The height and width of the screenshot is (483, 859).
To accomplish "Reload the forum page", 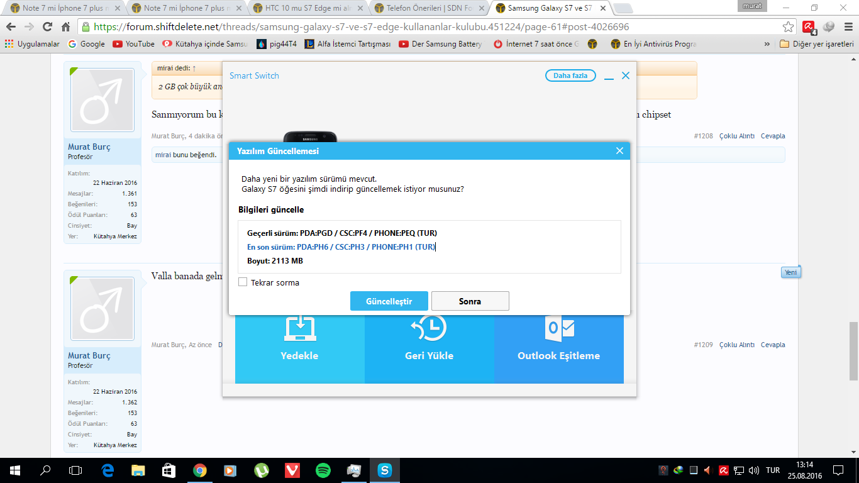I will pos(47,27).
